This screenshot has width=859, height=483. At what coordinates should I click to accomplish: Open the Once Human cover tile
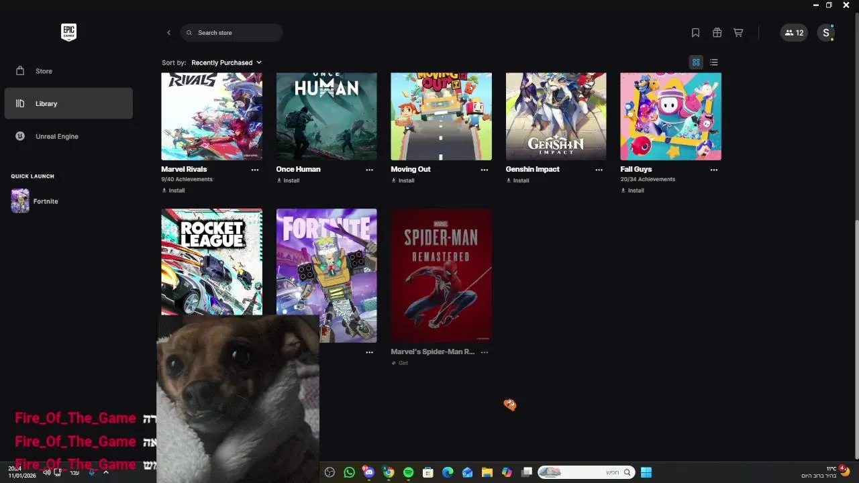(x=326, y=116)
